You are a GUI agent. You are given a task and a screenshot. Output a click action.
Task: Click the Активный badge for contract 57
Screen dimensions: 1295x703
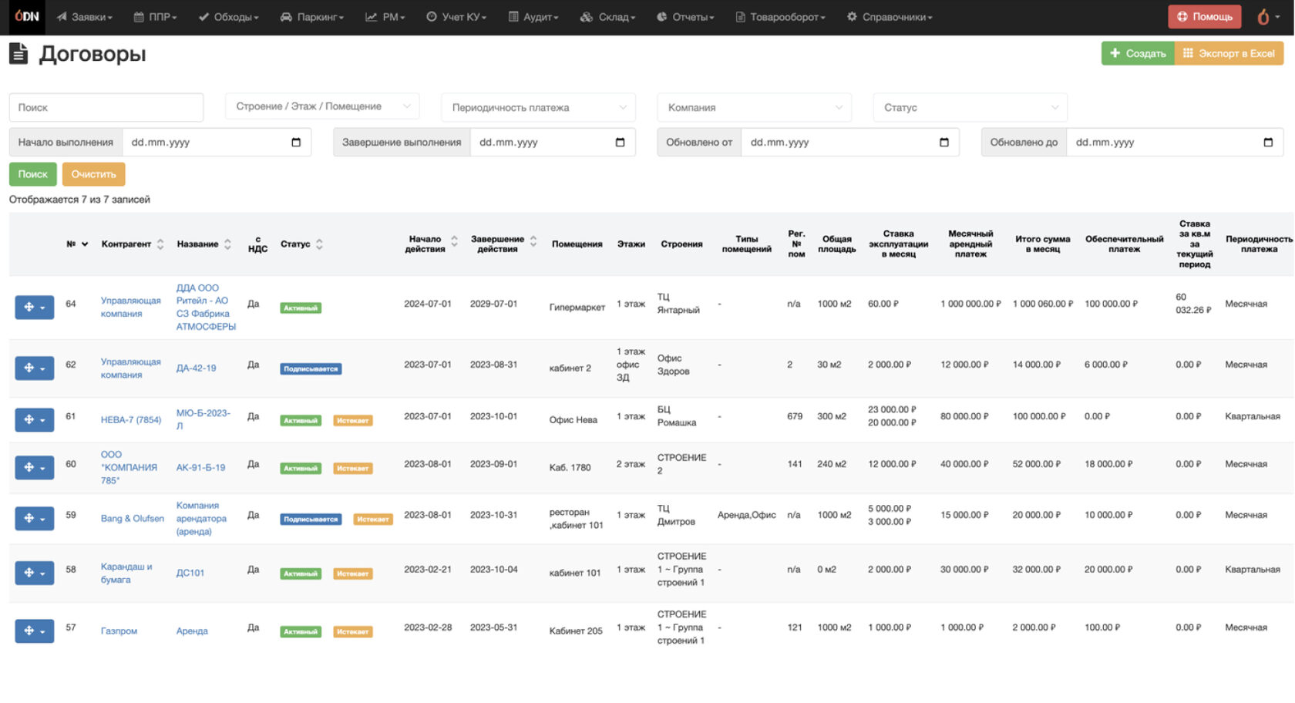[301, 632]
